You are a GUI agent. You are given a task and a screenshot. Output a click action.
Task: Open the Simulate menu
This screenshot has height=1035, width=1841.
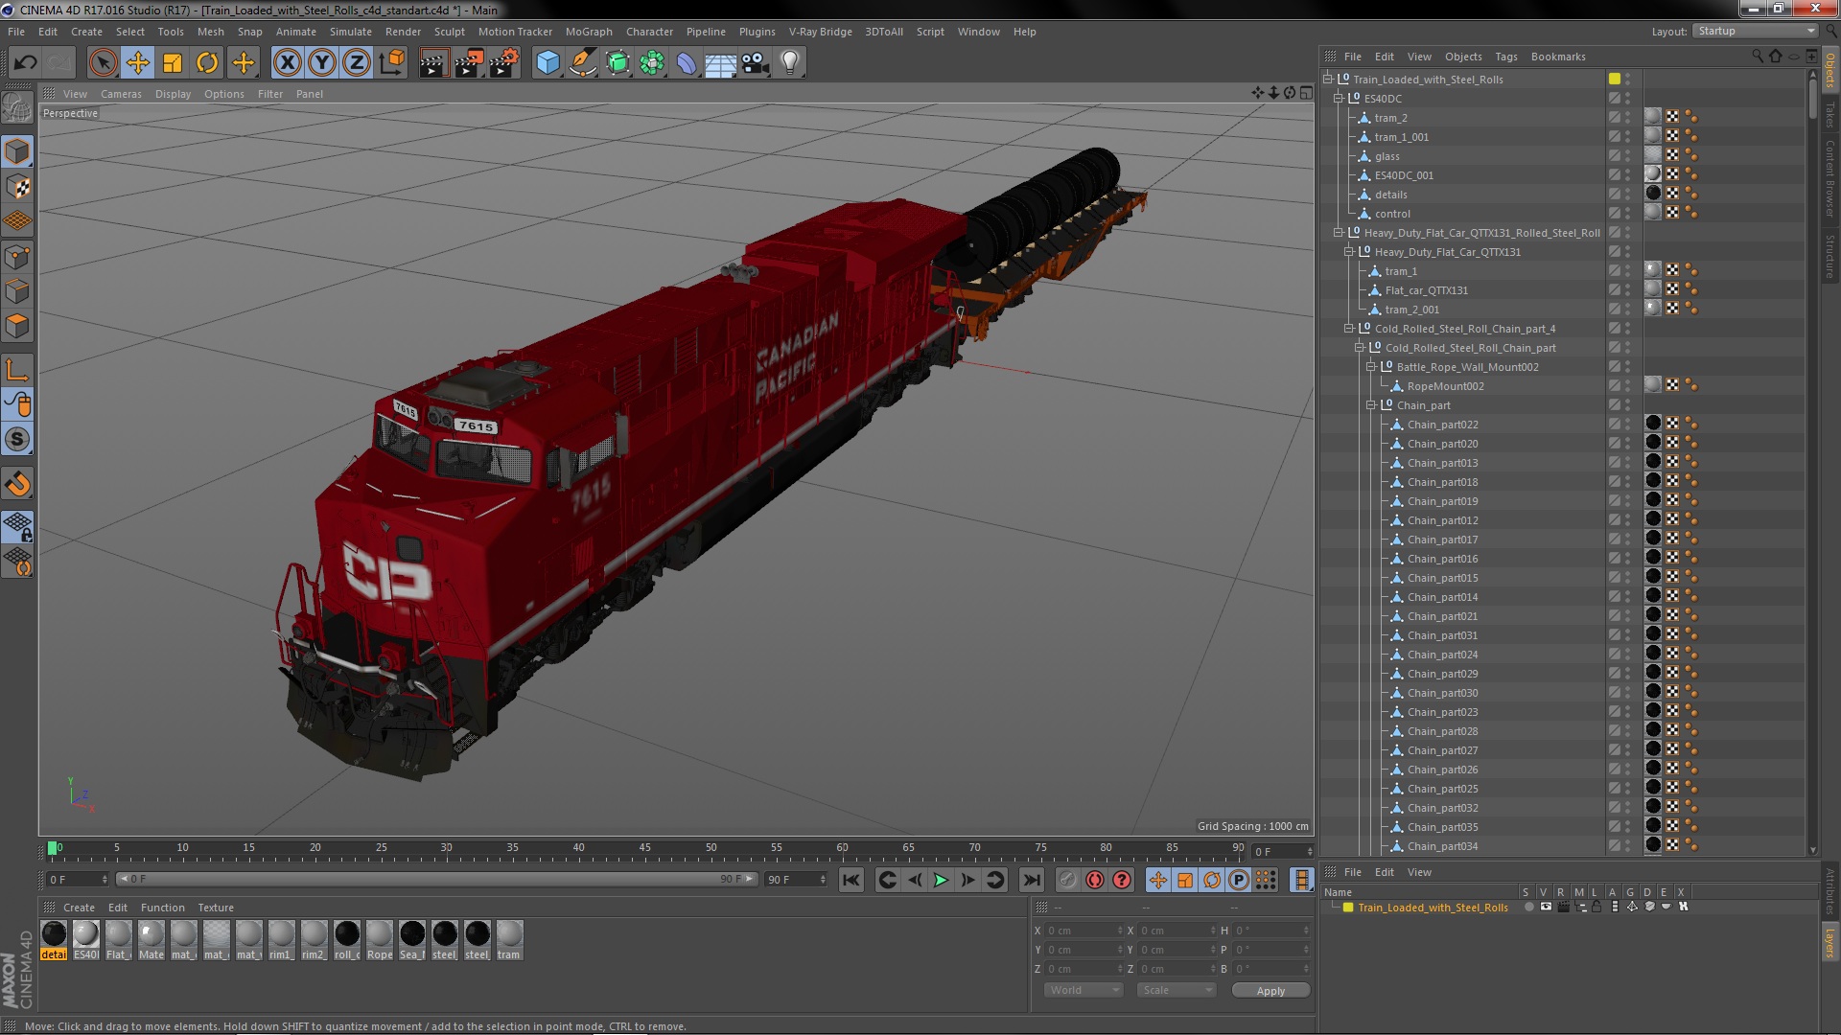[x=351, y=32]
